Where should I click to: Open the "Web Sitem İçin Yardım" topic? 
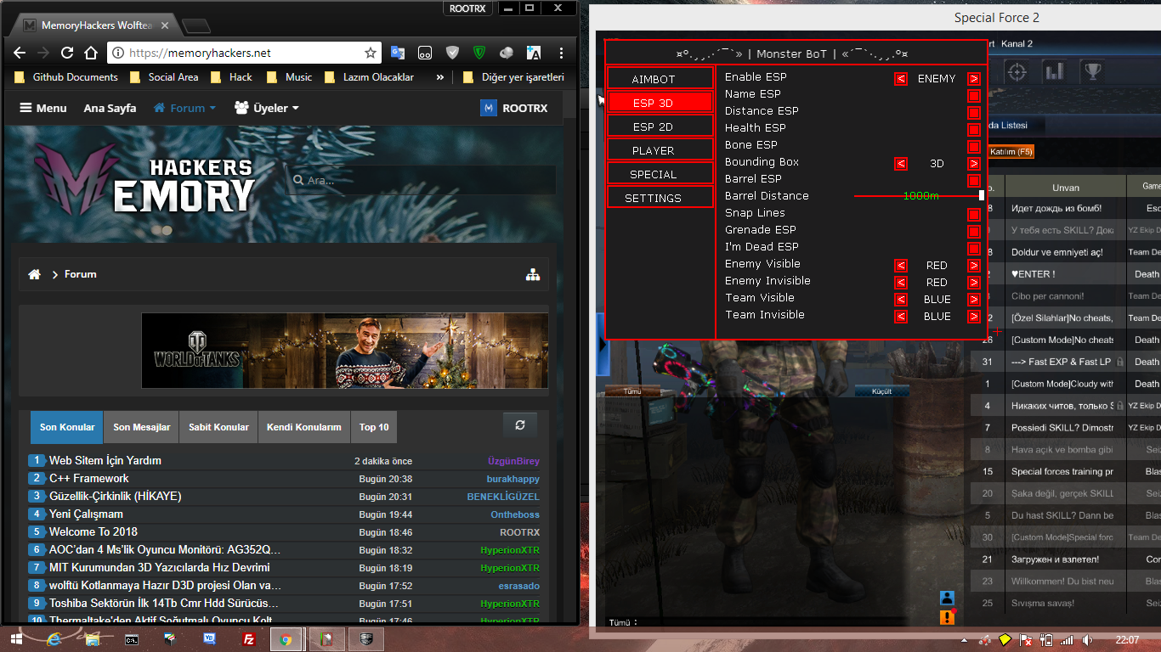pos(105,460)
